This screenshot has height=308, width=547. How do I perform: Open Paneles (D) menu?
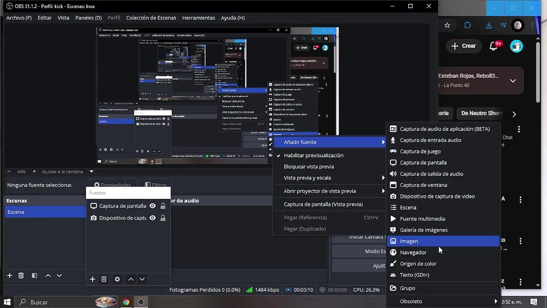click(x=88, y=18)
